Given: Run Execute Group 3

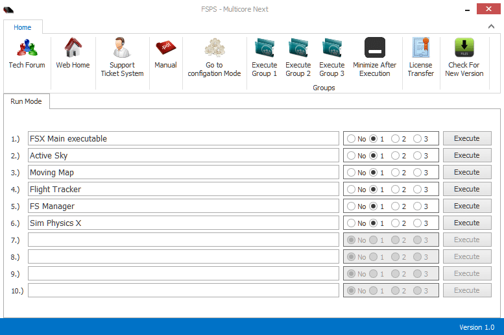Looking at the screenshot, I should [331, 49].
